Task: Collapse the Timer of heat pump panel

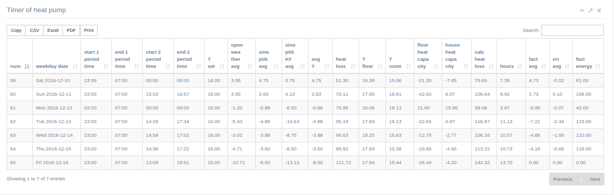Action: [x=582, y=10]
